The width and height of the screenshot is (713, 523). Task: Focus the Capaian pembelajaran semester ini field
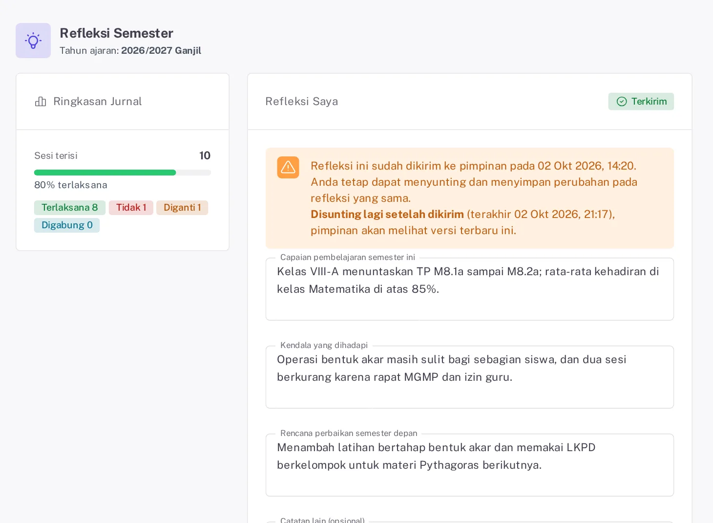point(470,289)
